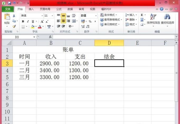Click the Merge and Center icon
The height and width of the screenshot is (124, 180).
point(74,21)
